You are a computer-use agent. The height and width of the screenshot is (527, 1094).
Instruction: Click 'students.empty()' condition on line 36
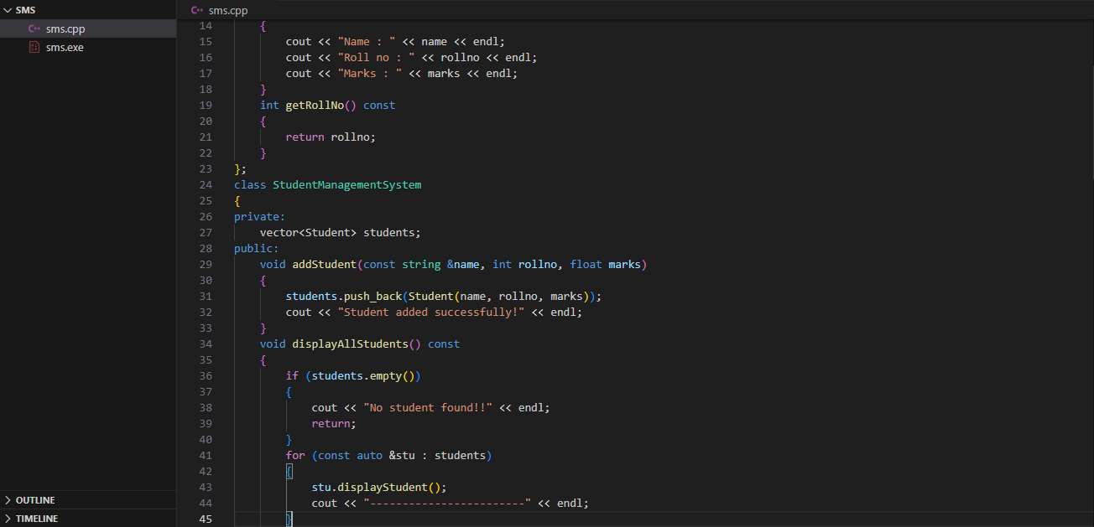[x=363, y=375]
